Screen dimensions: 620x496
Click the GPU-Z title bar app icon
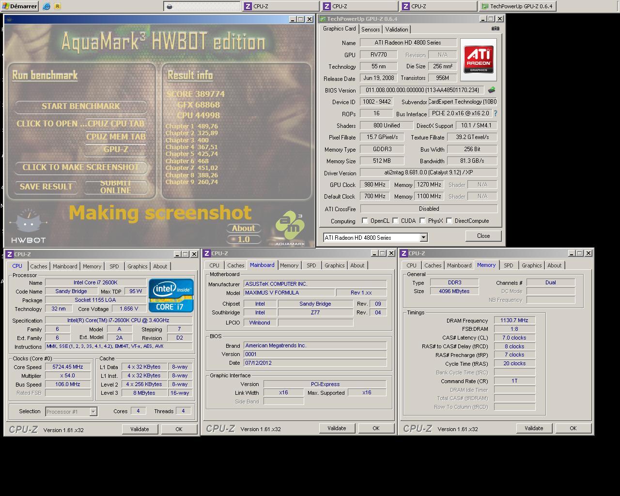323,19
